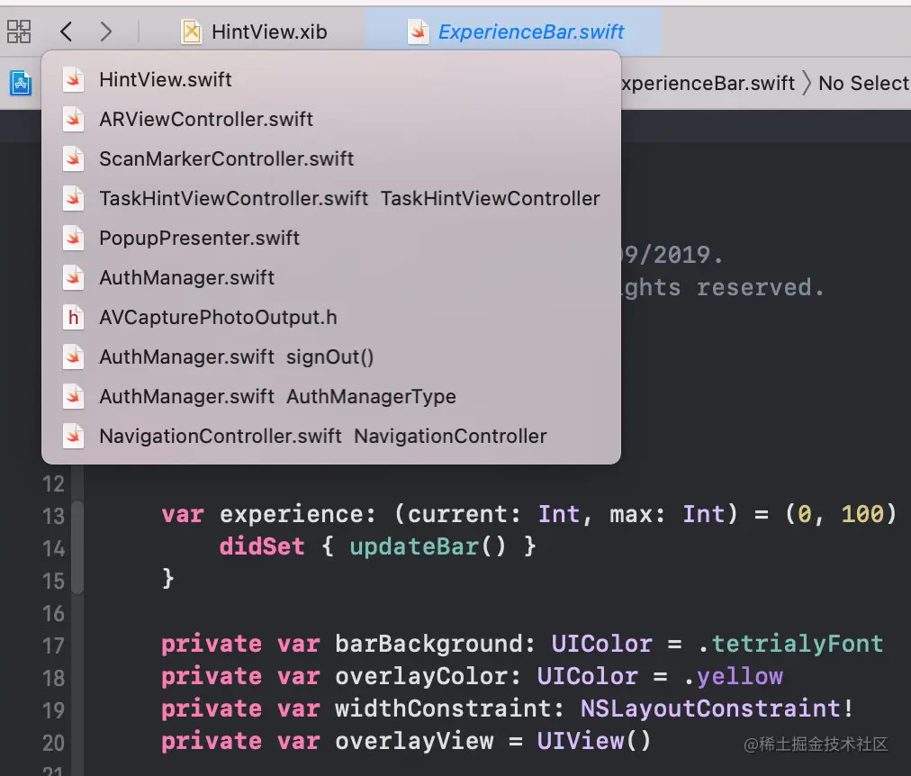
Task: Open the related items grid icon
Action: 19,32
